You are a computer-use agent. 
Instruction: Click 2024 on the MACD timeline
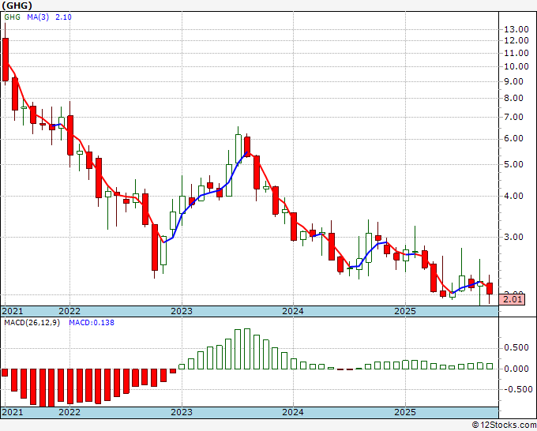click(x=293, y=412)
